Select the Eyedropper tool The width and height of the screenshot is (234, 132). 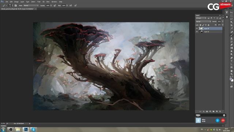tap(231, 28)
